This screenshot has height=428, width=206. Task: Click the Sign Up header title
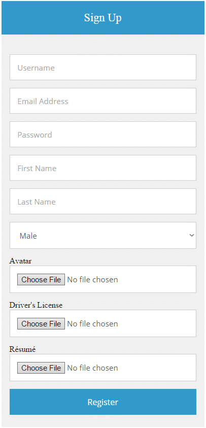point(103,18)
